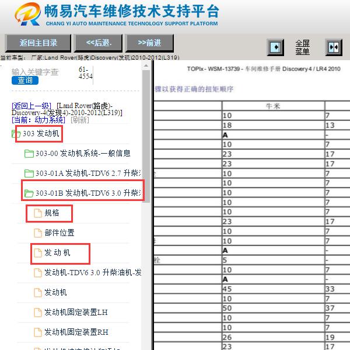Expand 303-00 发动机系统-一般信息 folder icon
This screenshot has width=350, height=350.
pos(29,154)
